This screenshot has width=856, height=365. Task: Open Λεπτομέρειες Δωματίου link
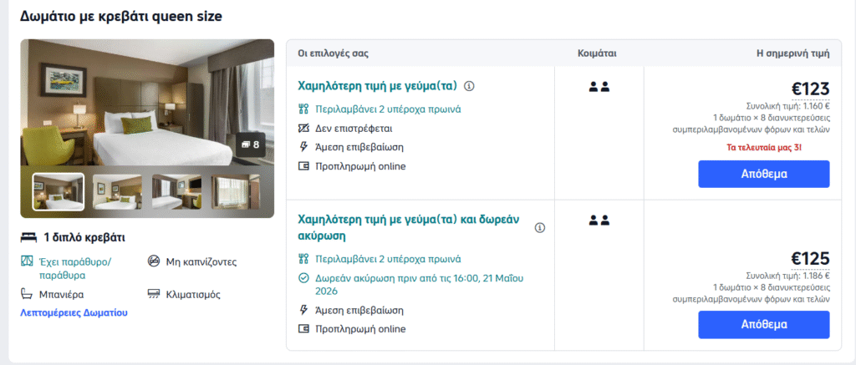74,313
